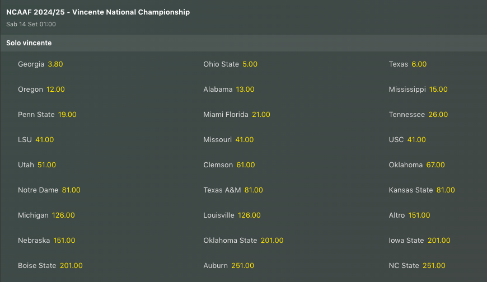Choose Missouri at 41.00
The width and height of the screenshot is (487, 282).
pyautogui.click(x=244, y=140)
